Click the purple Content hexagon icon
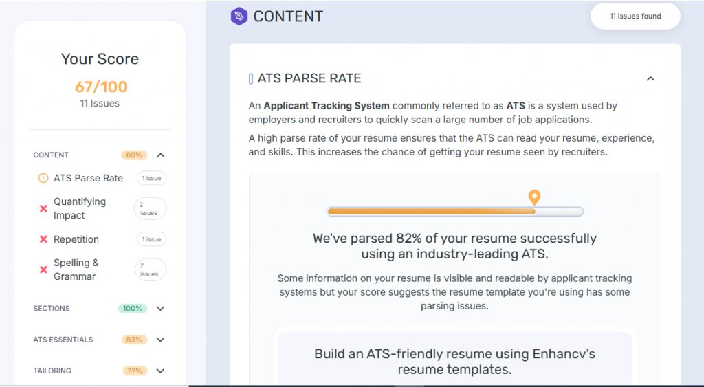This screenshot has height=387, width=704. (x=239, y=16)
